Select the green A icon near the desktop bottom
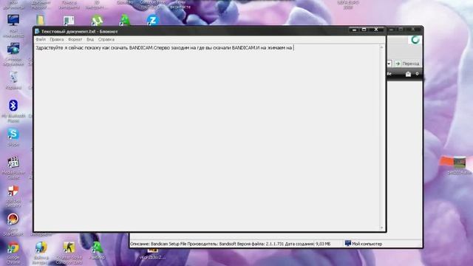The width and height of the screenshot is (473, 266). [x=97, y=248]
